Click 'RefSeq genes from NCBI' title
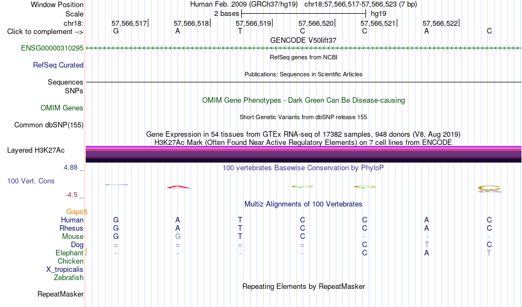 (x=303, y=57)
